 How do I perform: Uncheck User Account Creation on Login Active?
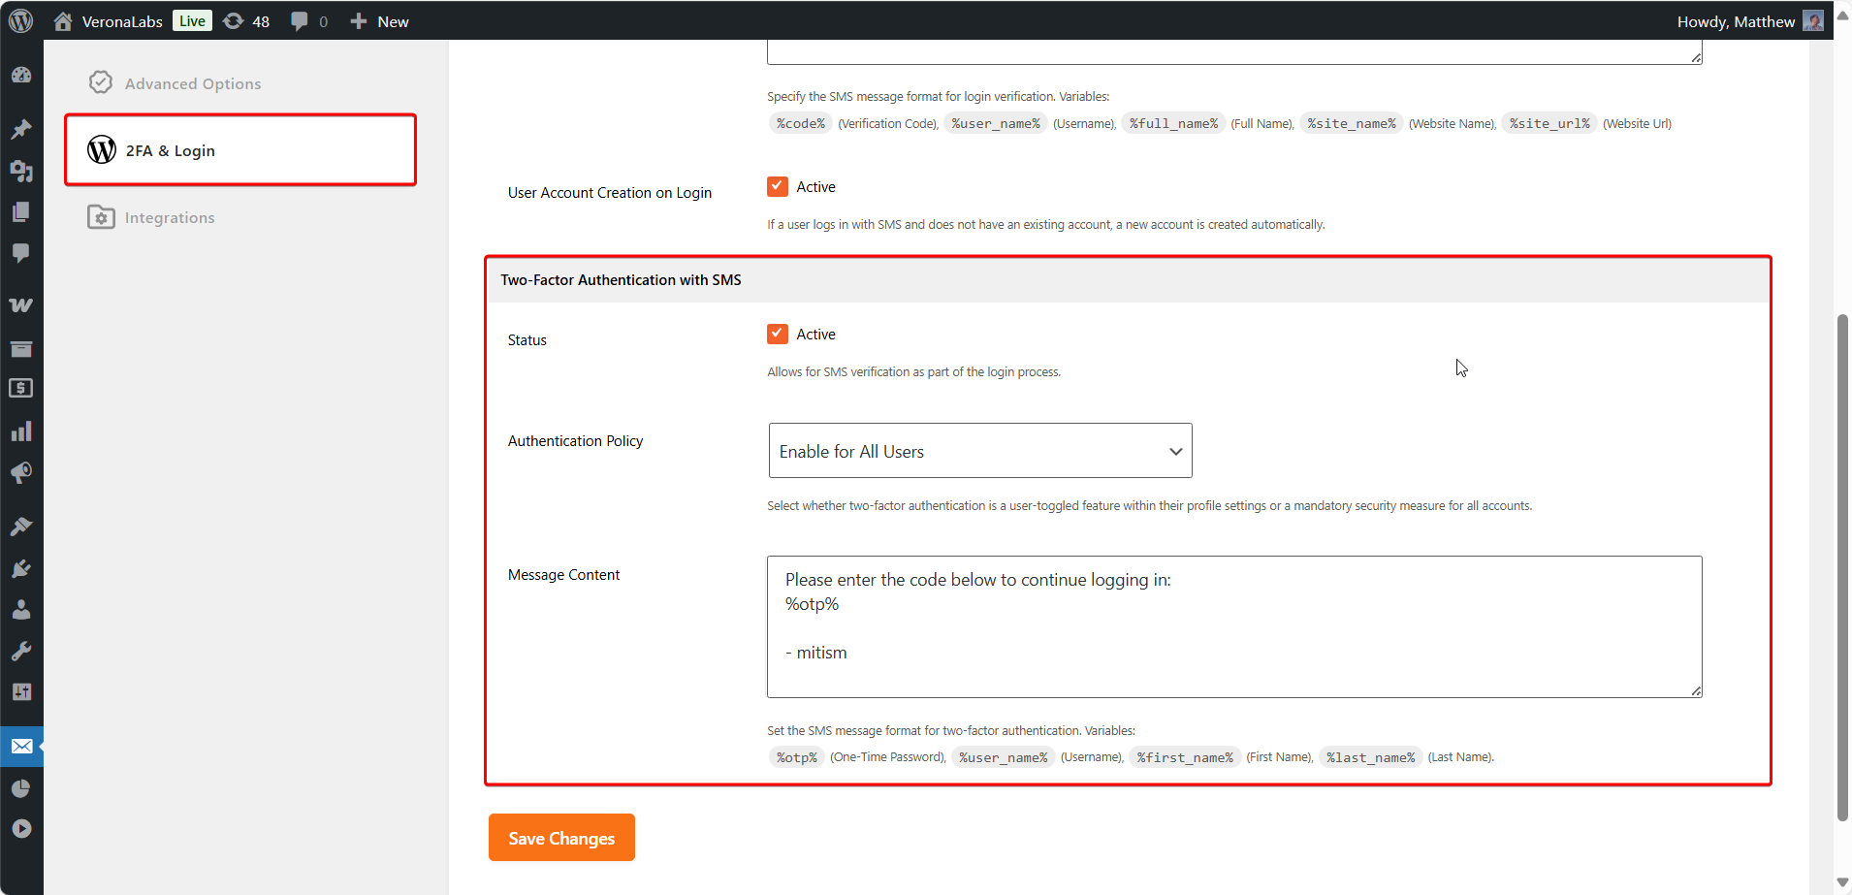point(777,186)
